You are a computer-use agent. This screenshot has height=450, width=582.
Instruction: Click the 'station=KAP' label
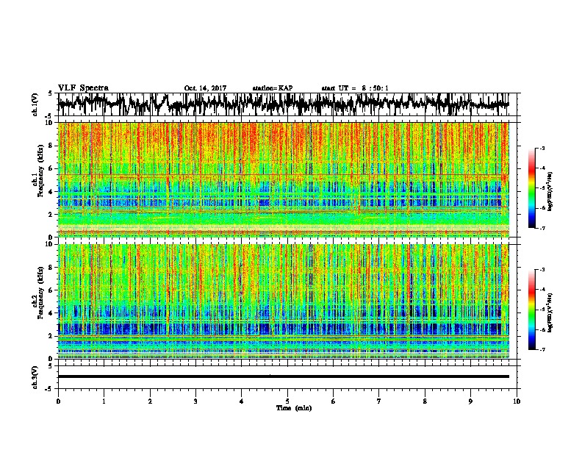273,88
